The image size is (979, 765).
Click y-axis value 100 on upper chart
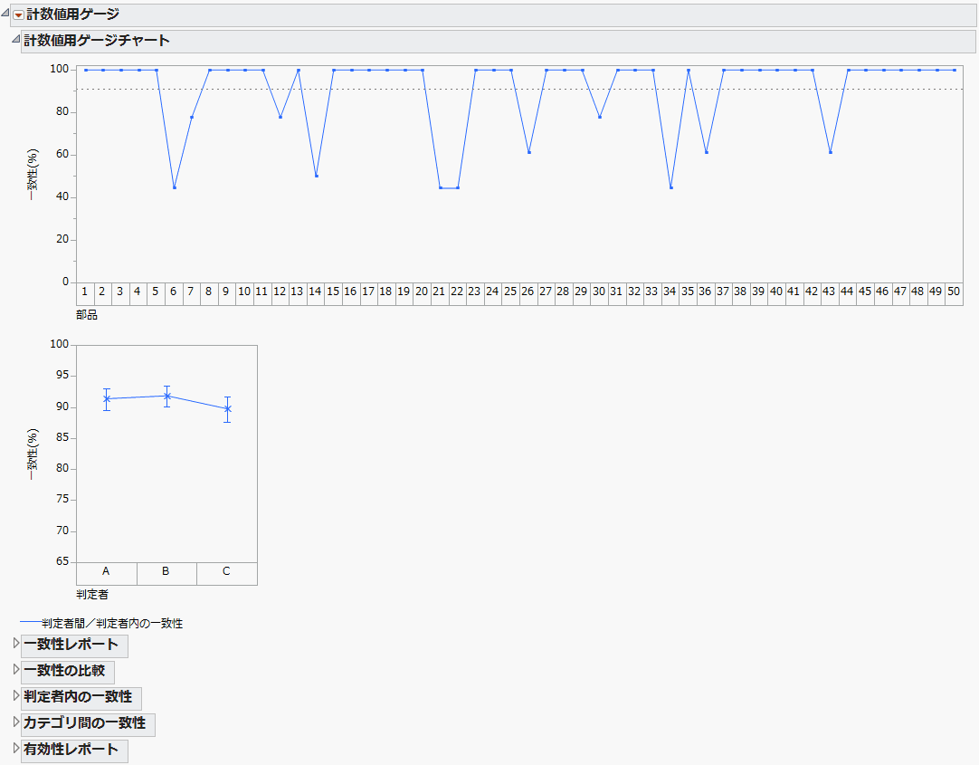click(x=60, y=70)
